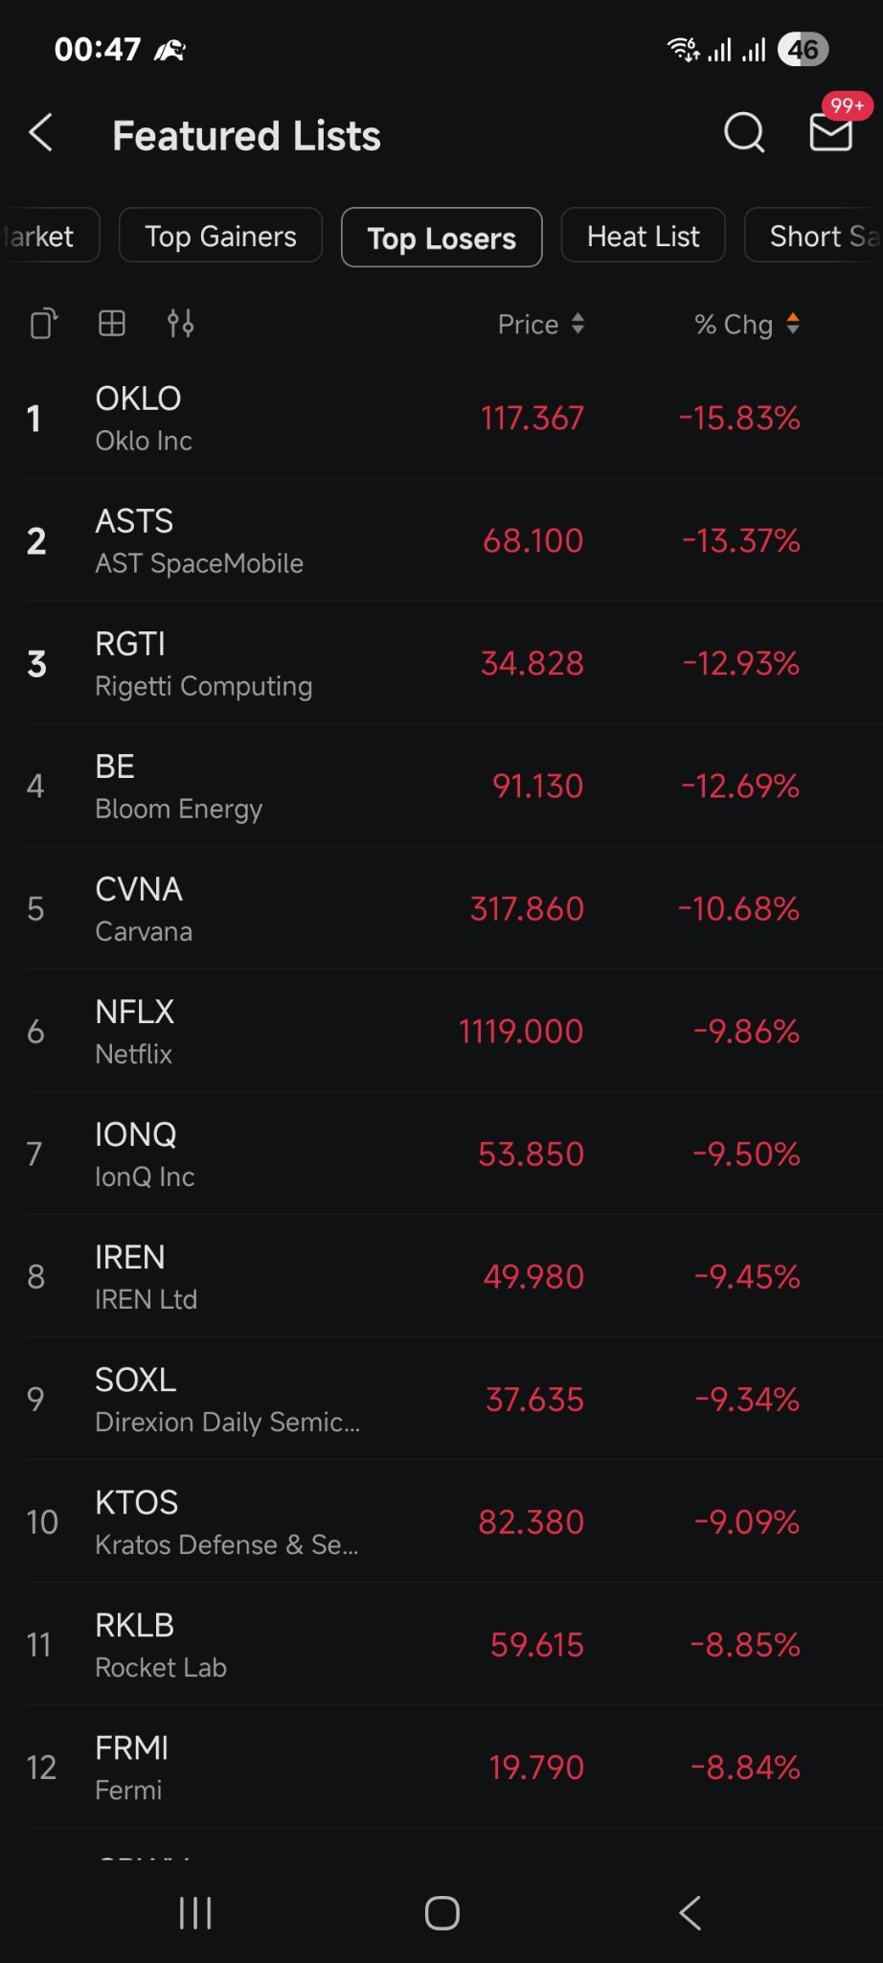The image size is (883, 1963).
Task: Select the Top Gainers tab
Action: click(x=220, y=236)
